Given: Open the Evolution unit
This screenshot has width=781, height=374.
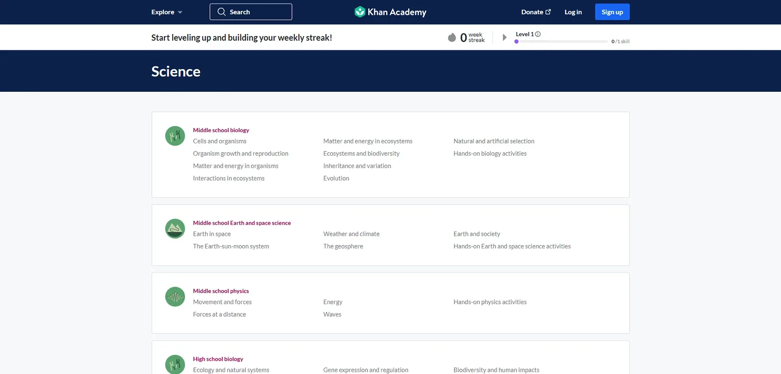Looking at the screenshot, I should (x=336, y=178).
